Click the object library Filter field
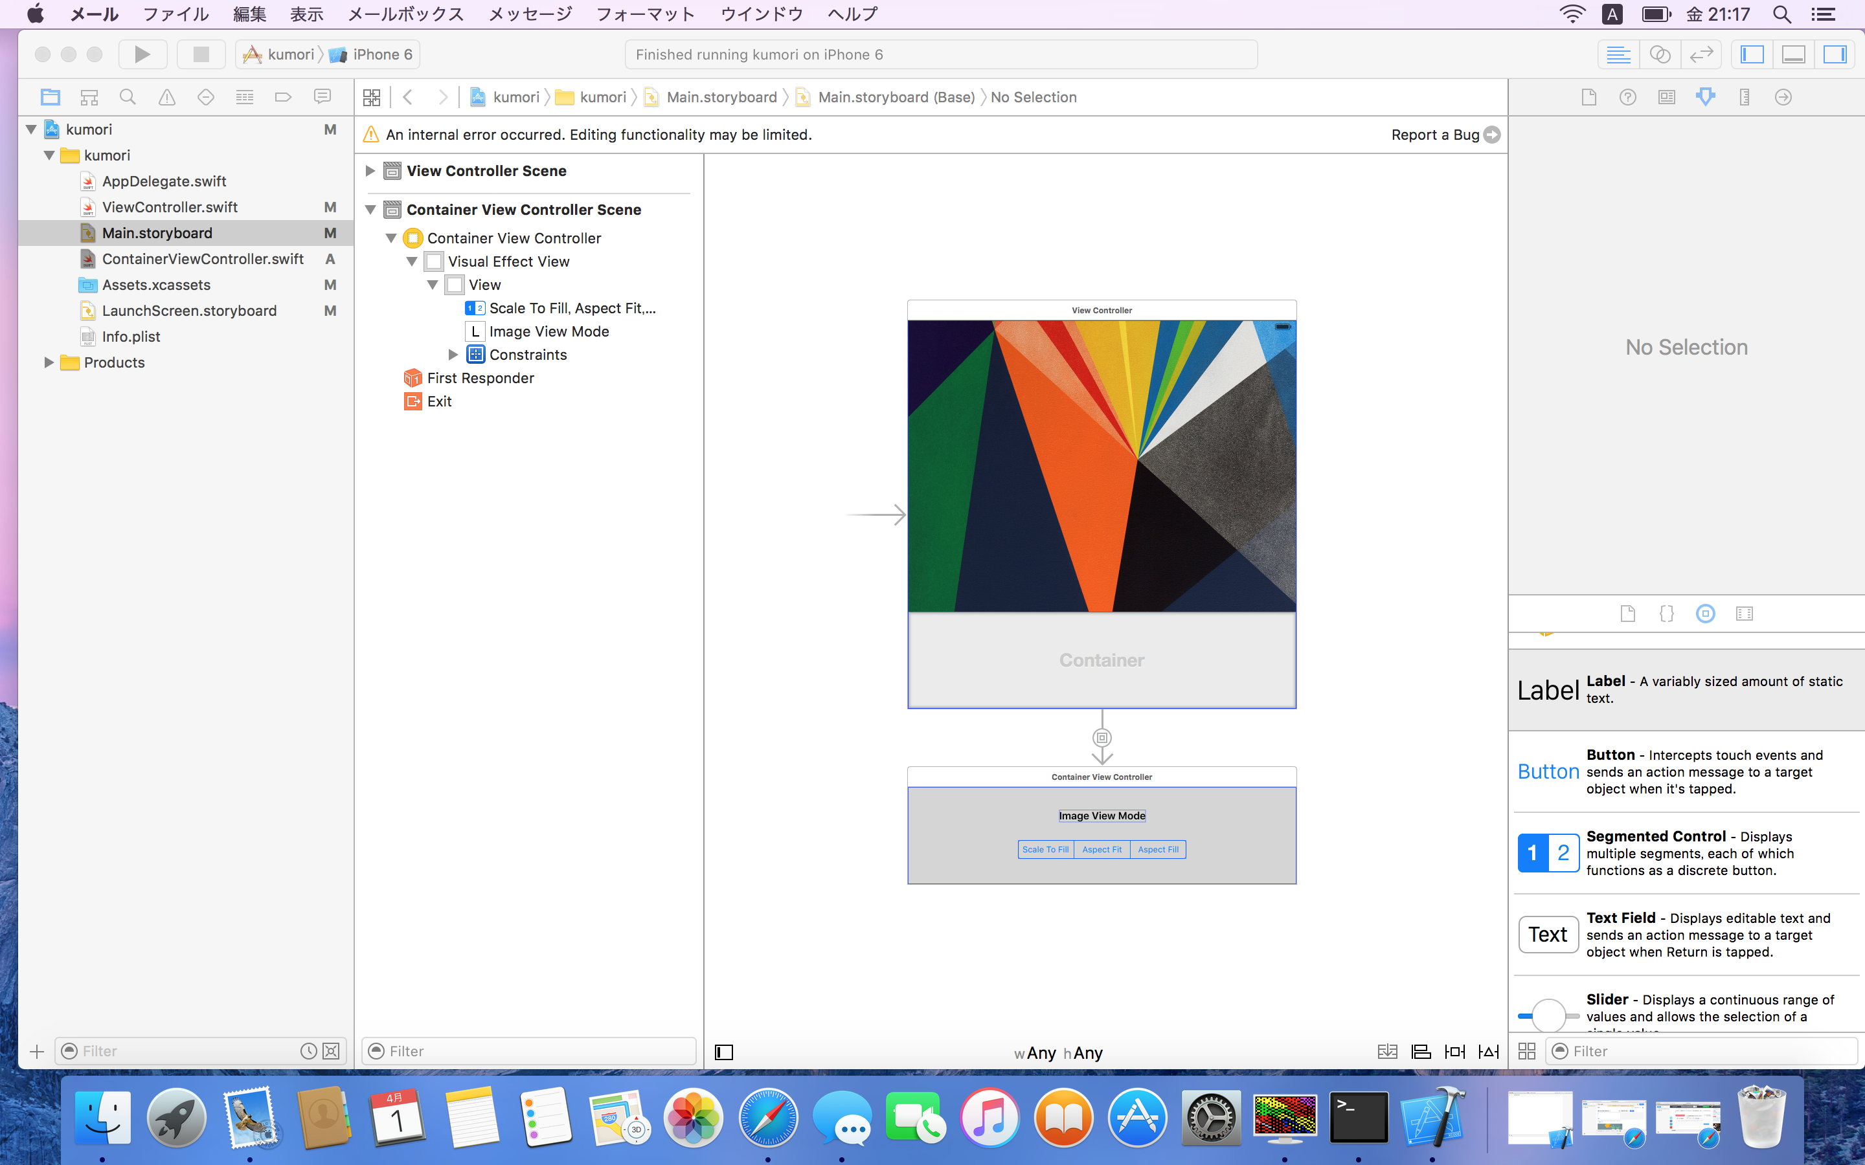1865x1165 pixels. (x=1701, y=1051)
